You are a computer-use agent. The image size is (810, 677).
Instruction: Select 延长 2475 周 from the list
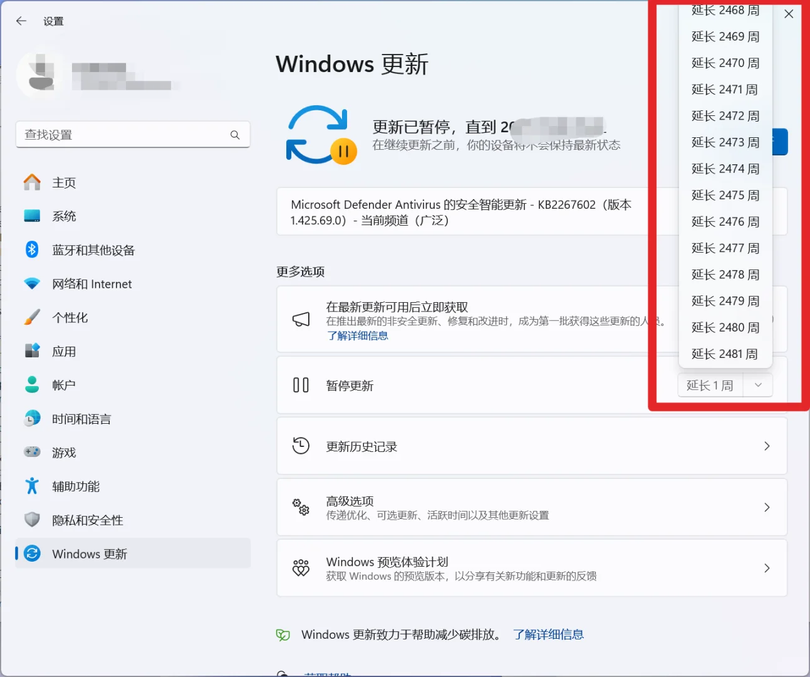click(724, 195)
